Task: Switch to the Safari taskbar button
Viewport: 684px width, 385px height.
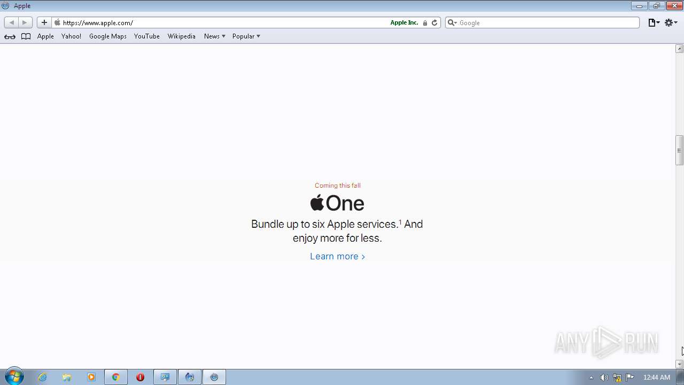Action: point(214,377)
